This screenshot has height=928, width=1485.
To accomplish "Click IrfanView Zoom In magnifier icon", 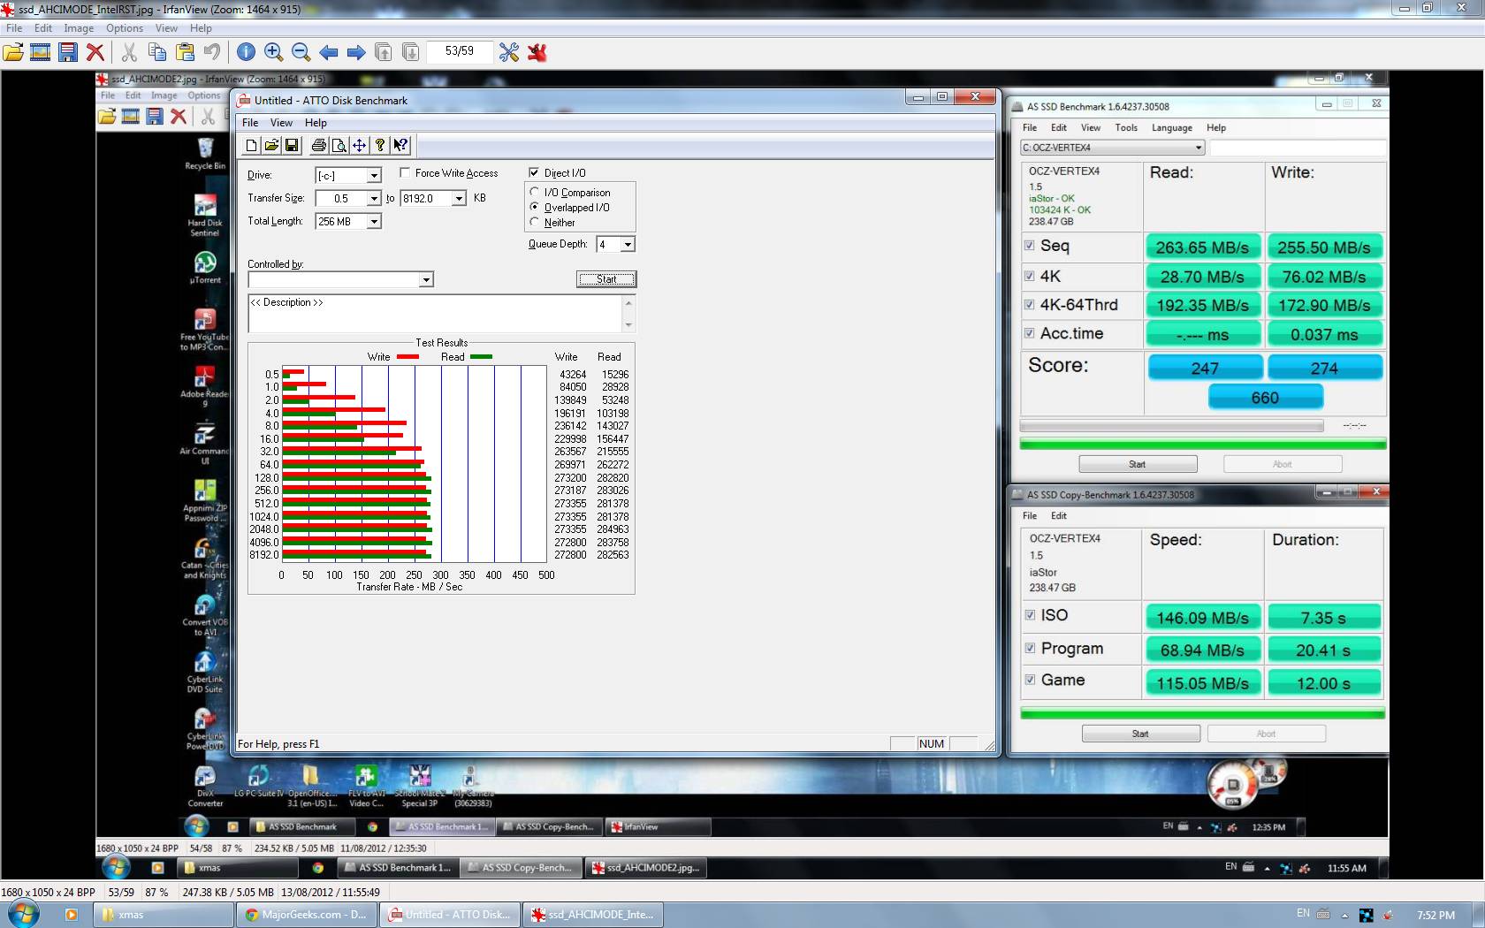I will (273, 52).
